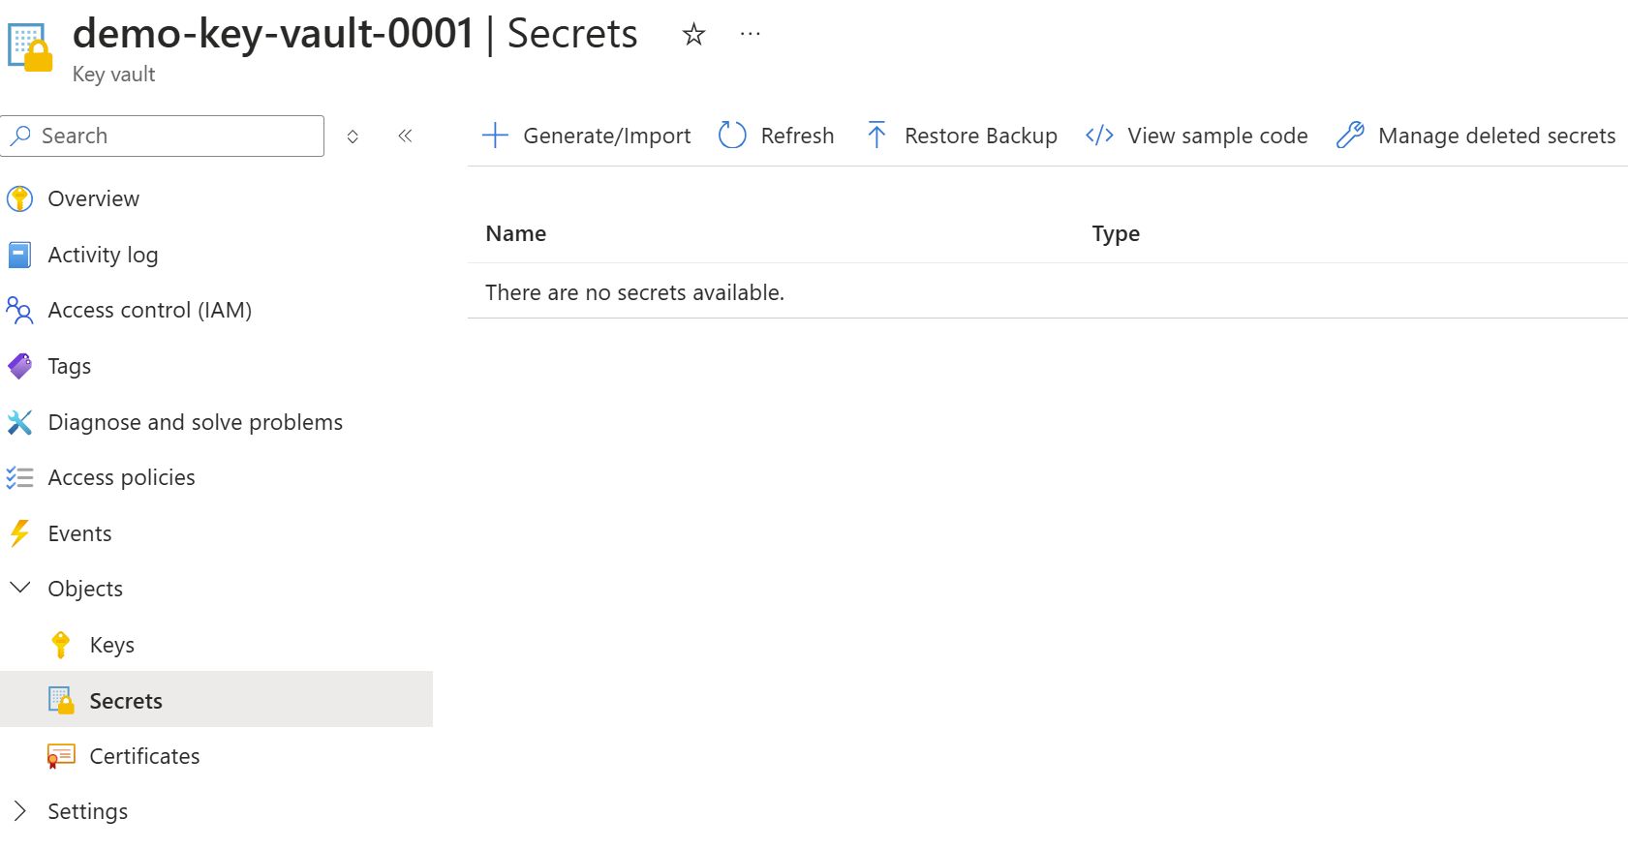Viewport: 1628px width, 849px height.
Task: Click the Access policies checklist icon
Action: click(19, 477)
